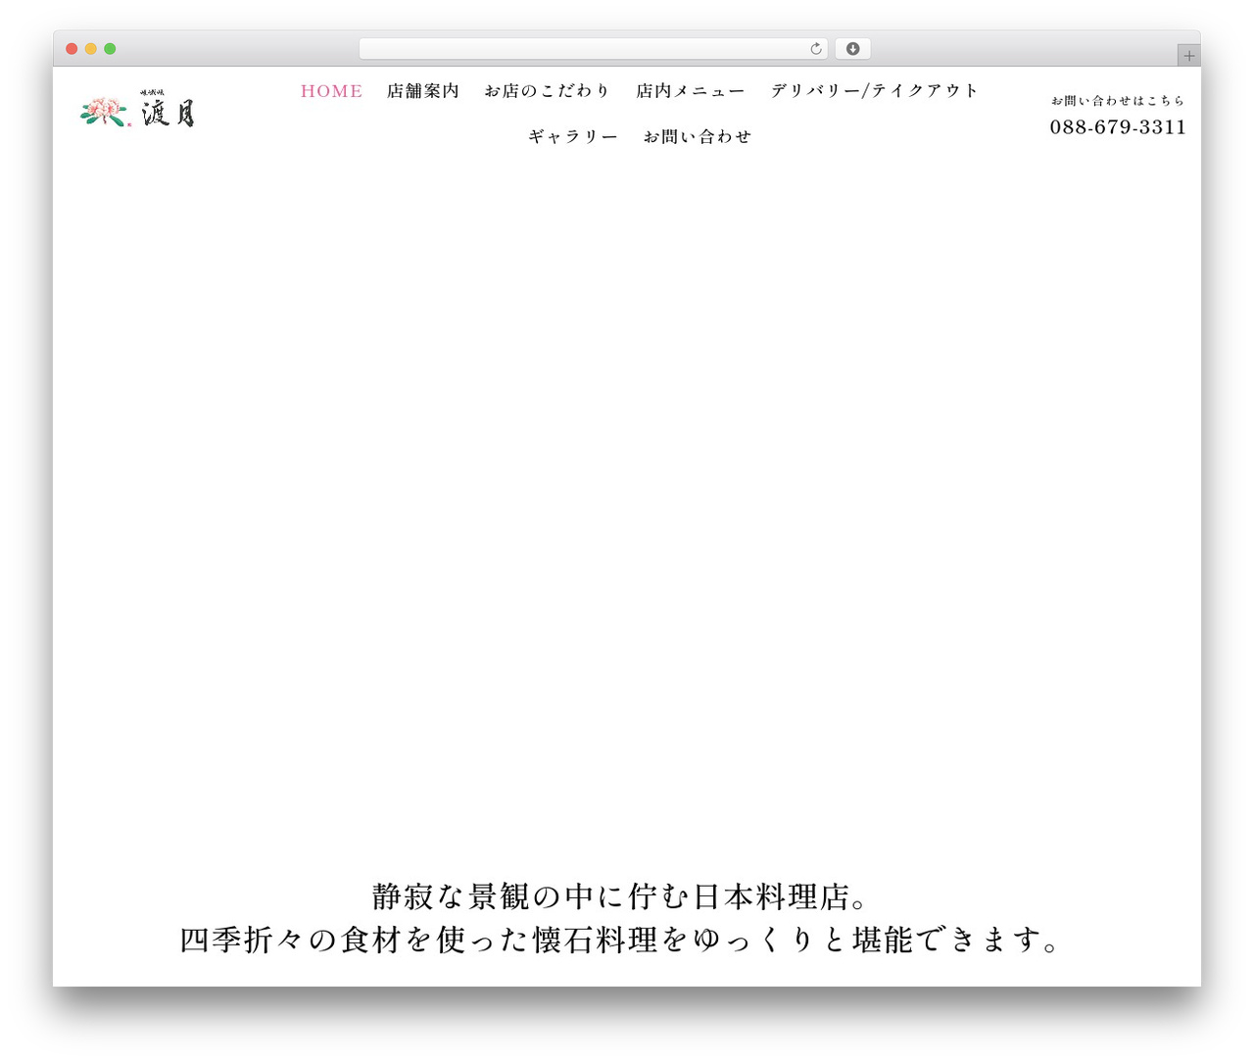This screenshot has height=1062, width=1254.
Task: Click the お問い合わせはこちら text
Action: 1118,100
